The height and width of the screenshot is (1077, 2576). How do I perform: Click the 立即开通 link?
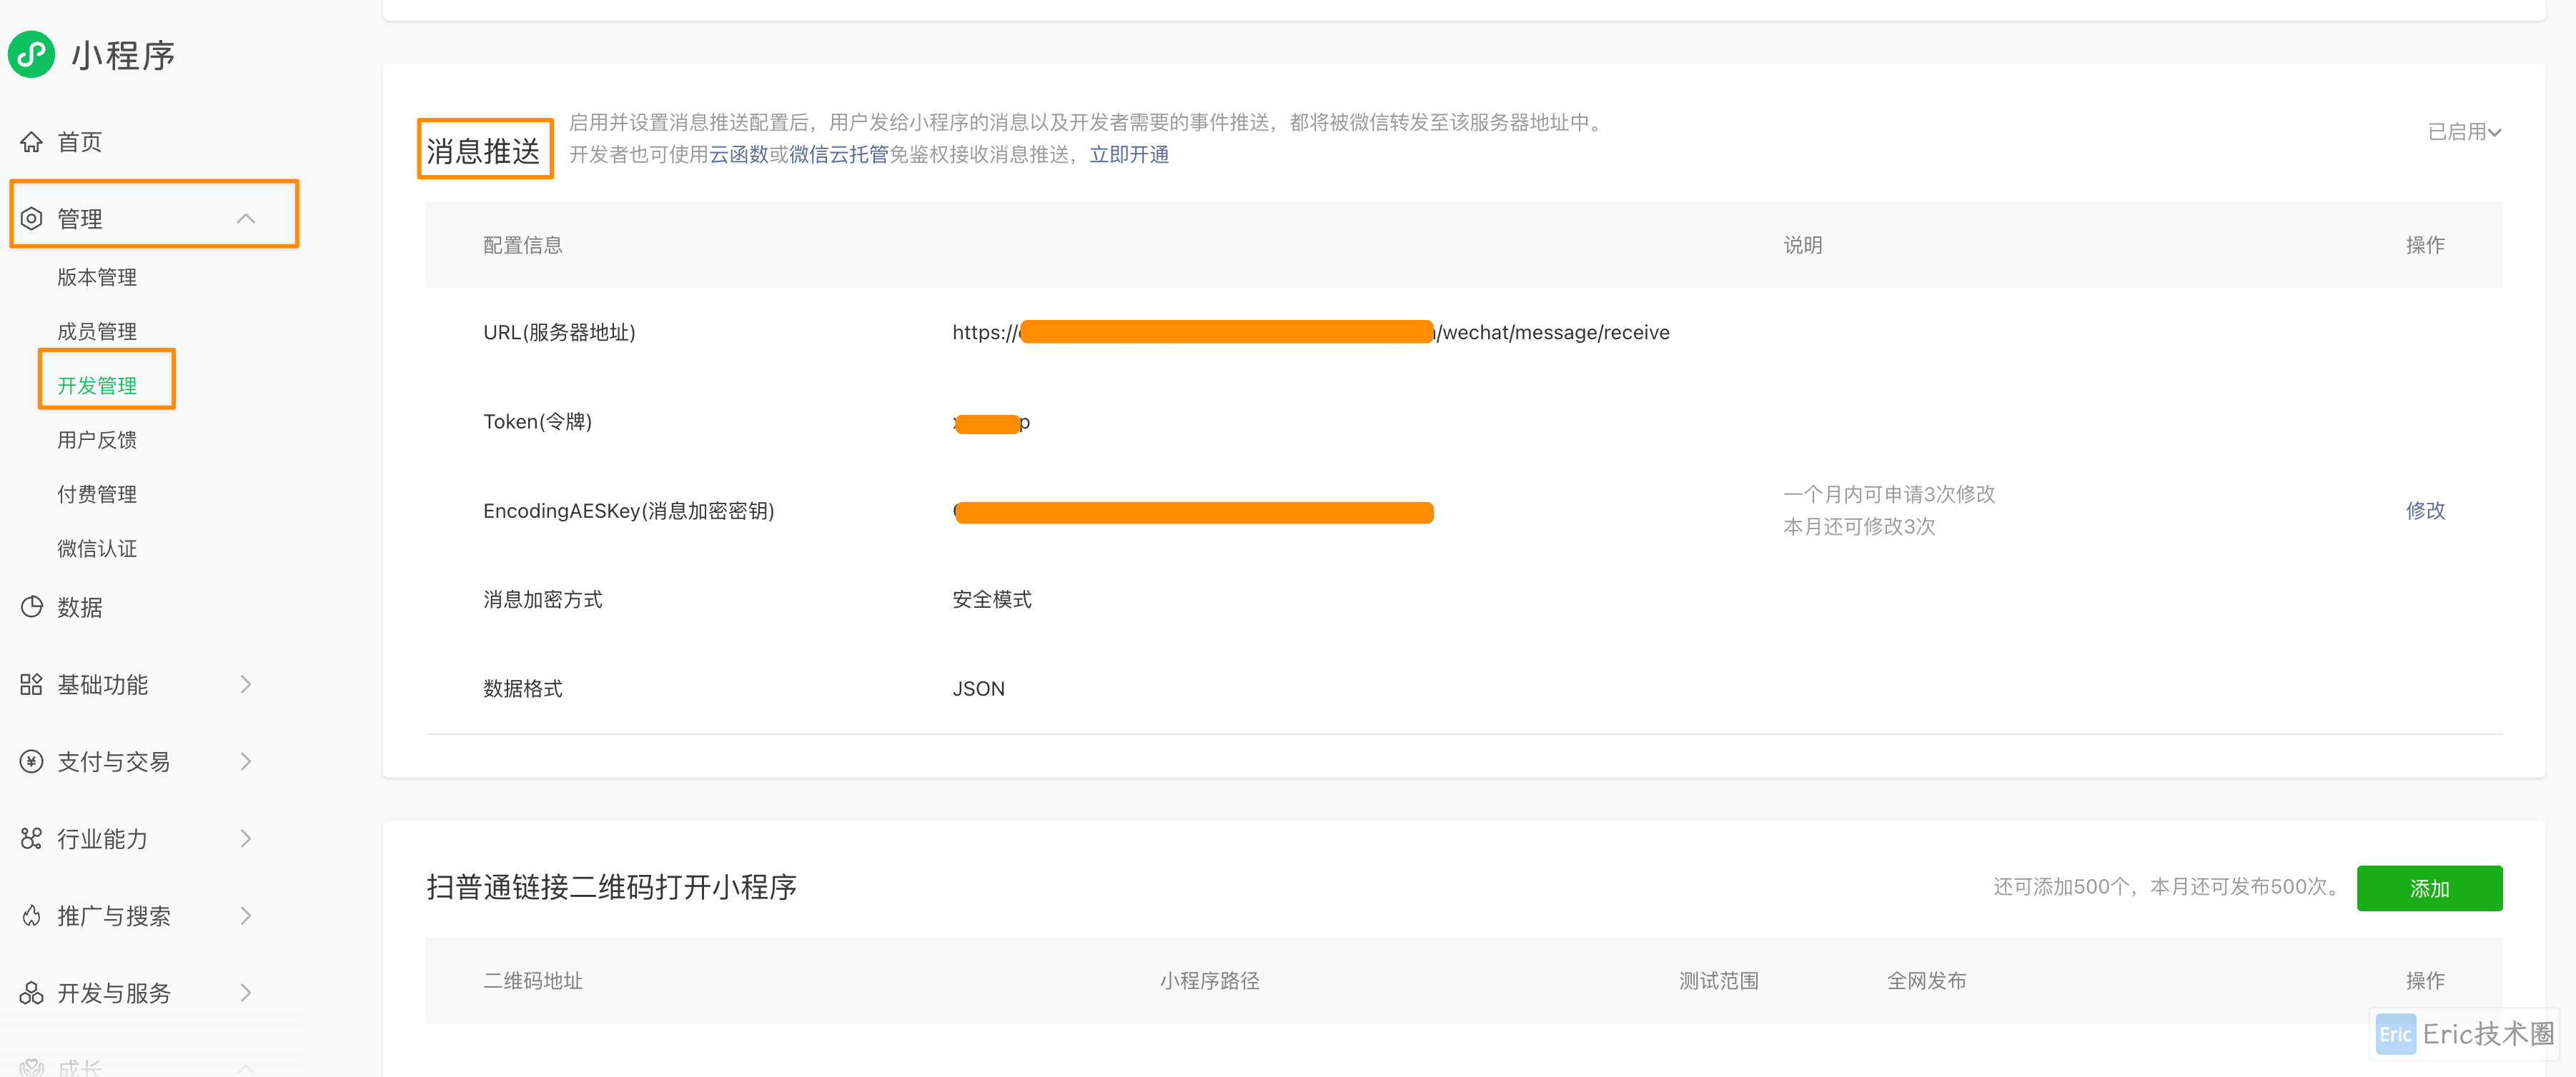pyautogui.click(x=1129, y=154)
